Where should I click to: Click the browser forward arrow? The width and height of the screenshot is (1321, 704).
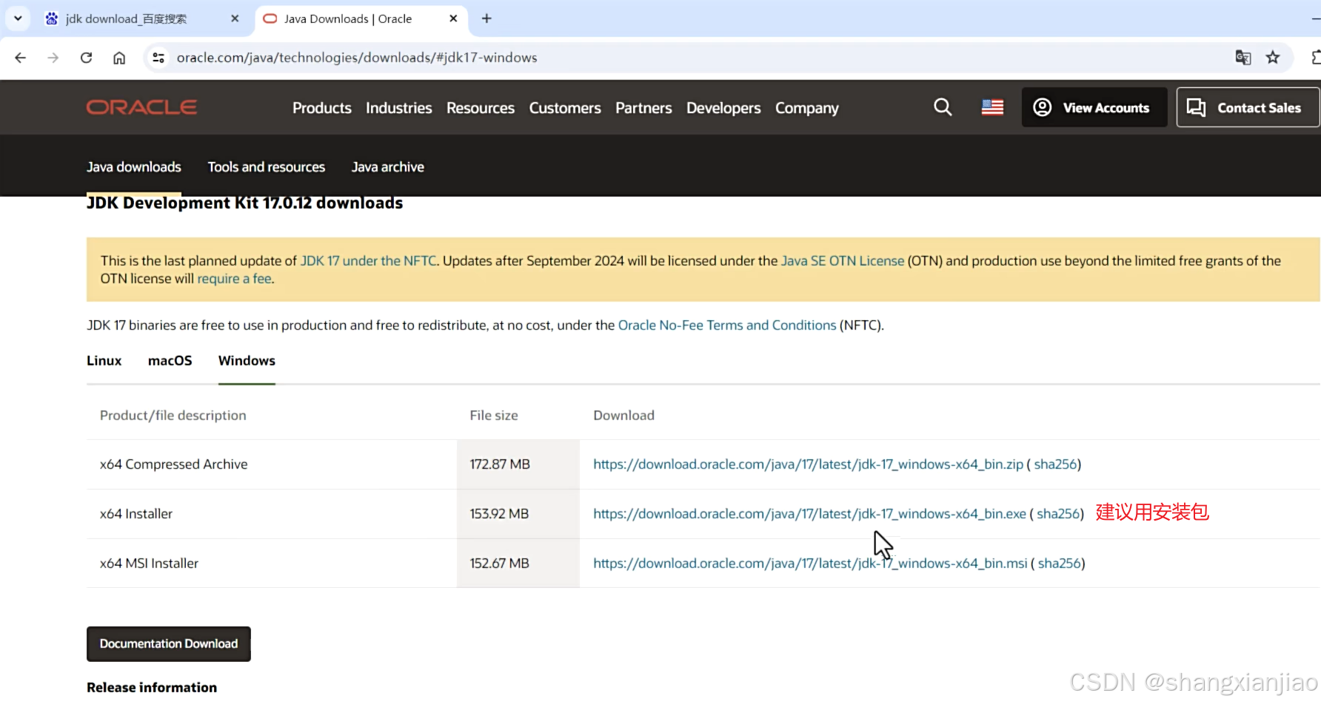click(x=53, y=58)
